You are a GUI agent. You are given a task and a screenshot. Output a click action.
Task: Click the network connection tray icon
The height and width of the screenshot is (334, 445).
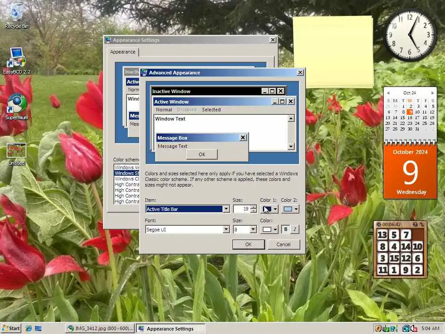pos(406,329)
